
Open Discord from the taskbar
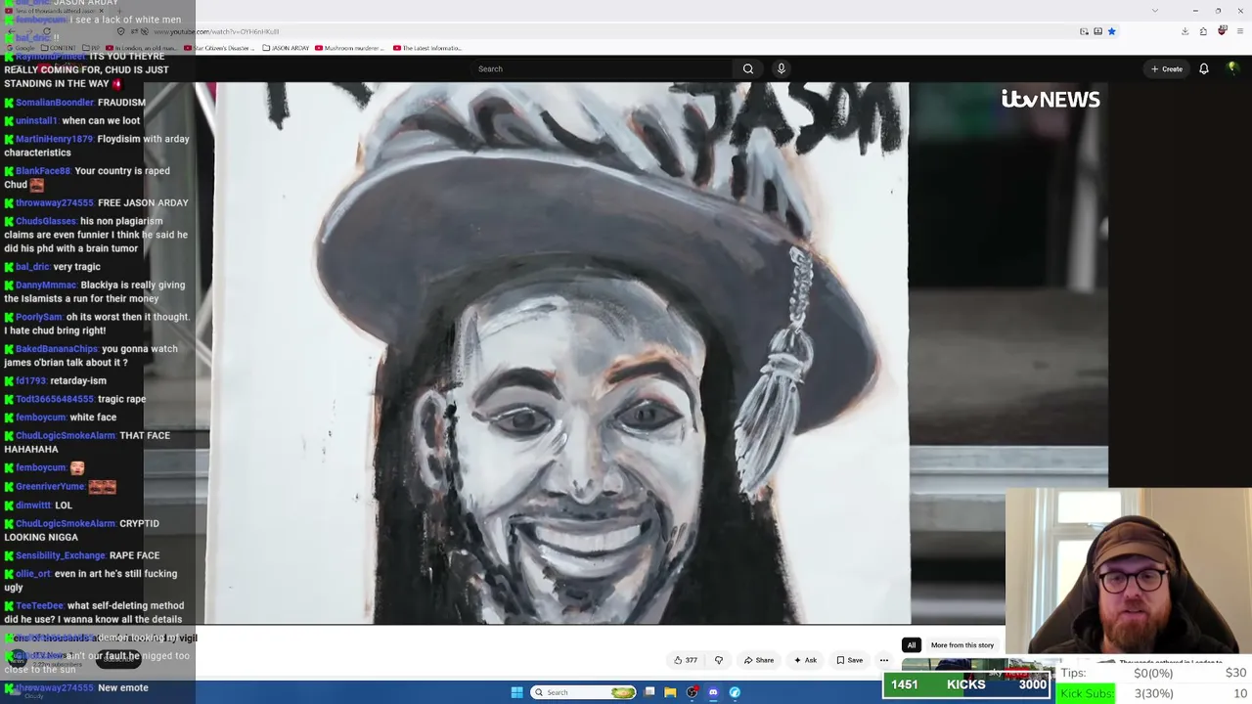[713, 692]
